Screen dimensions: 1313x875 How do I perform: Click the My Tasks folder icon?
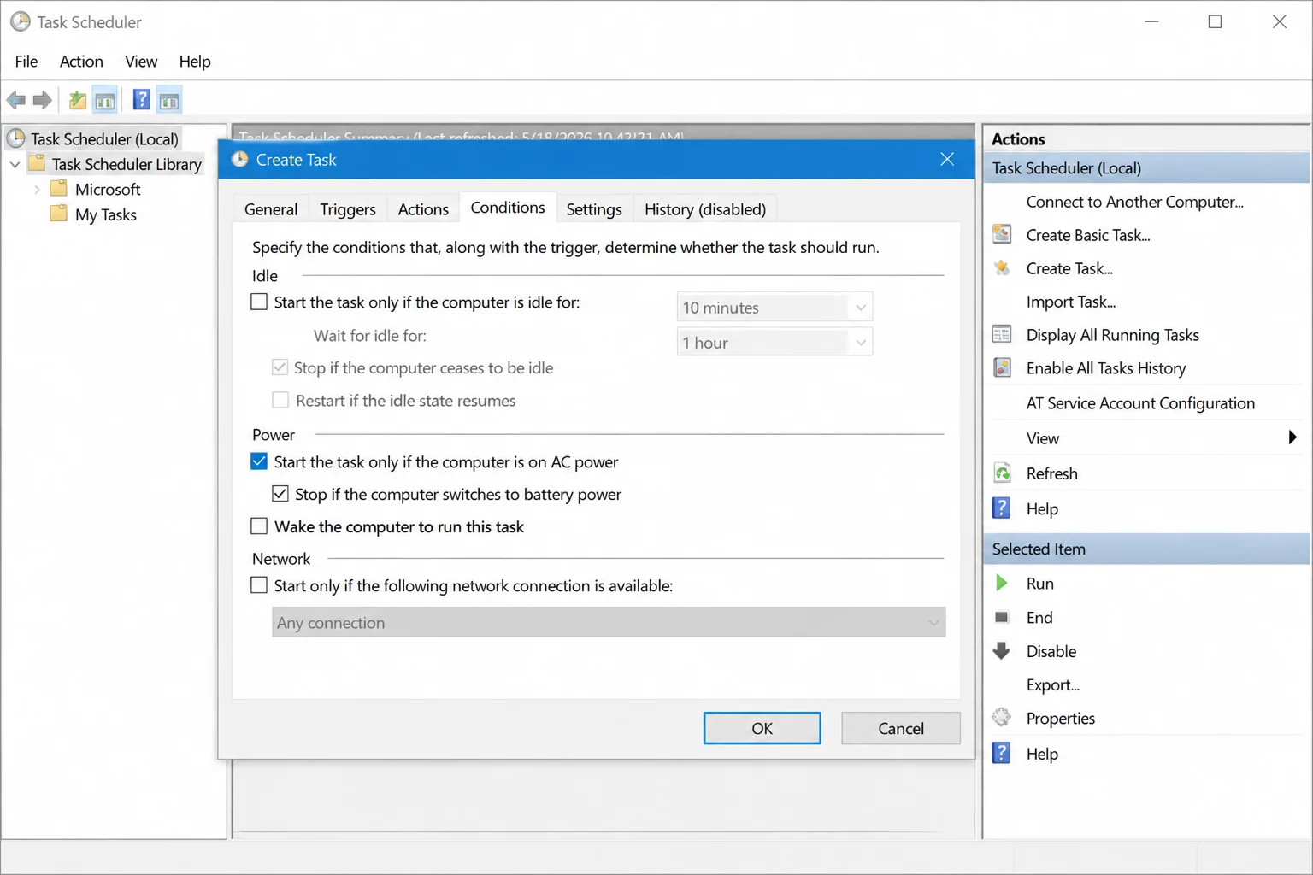59,214
